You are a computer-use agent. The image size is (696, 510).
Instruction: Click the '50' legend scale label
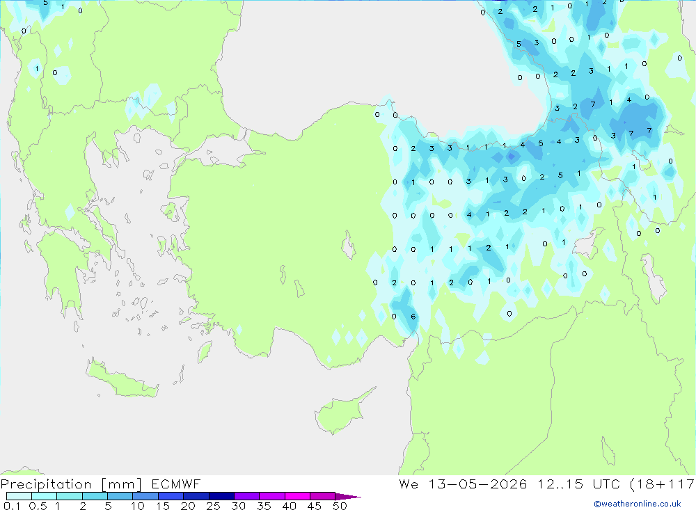click(x=340, y=506)
